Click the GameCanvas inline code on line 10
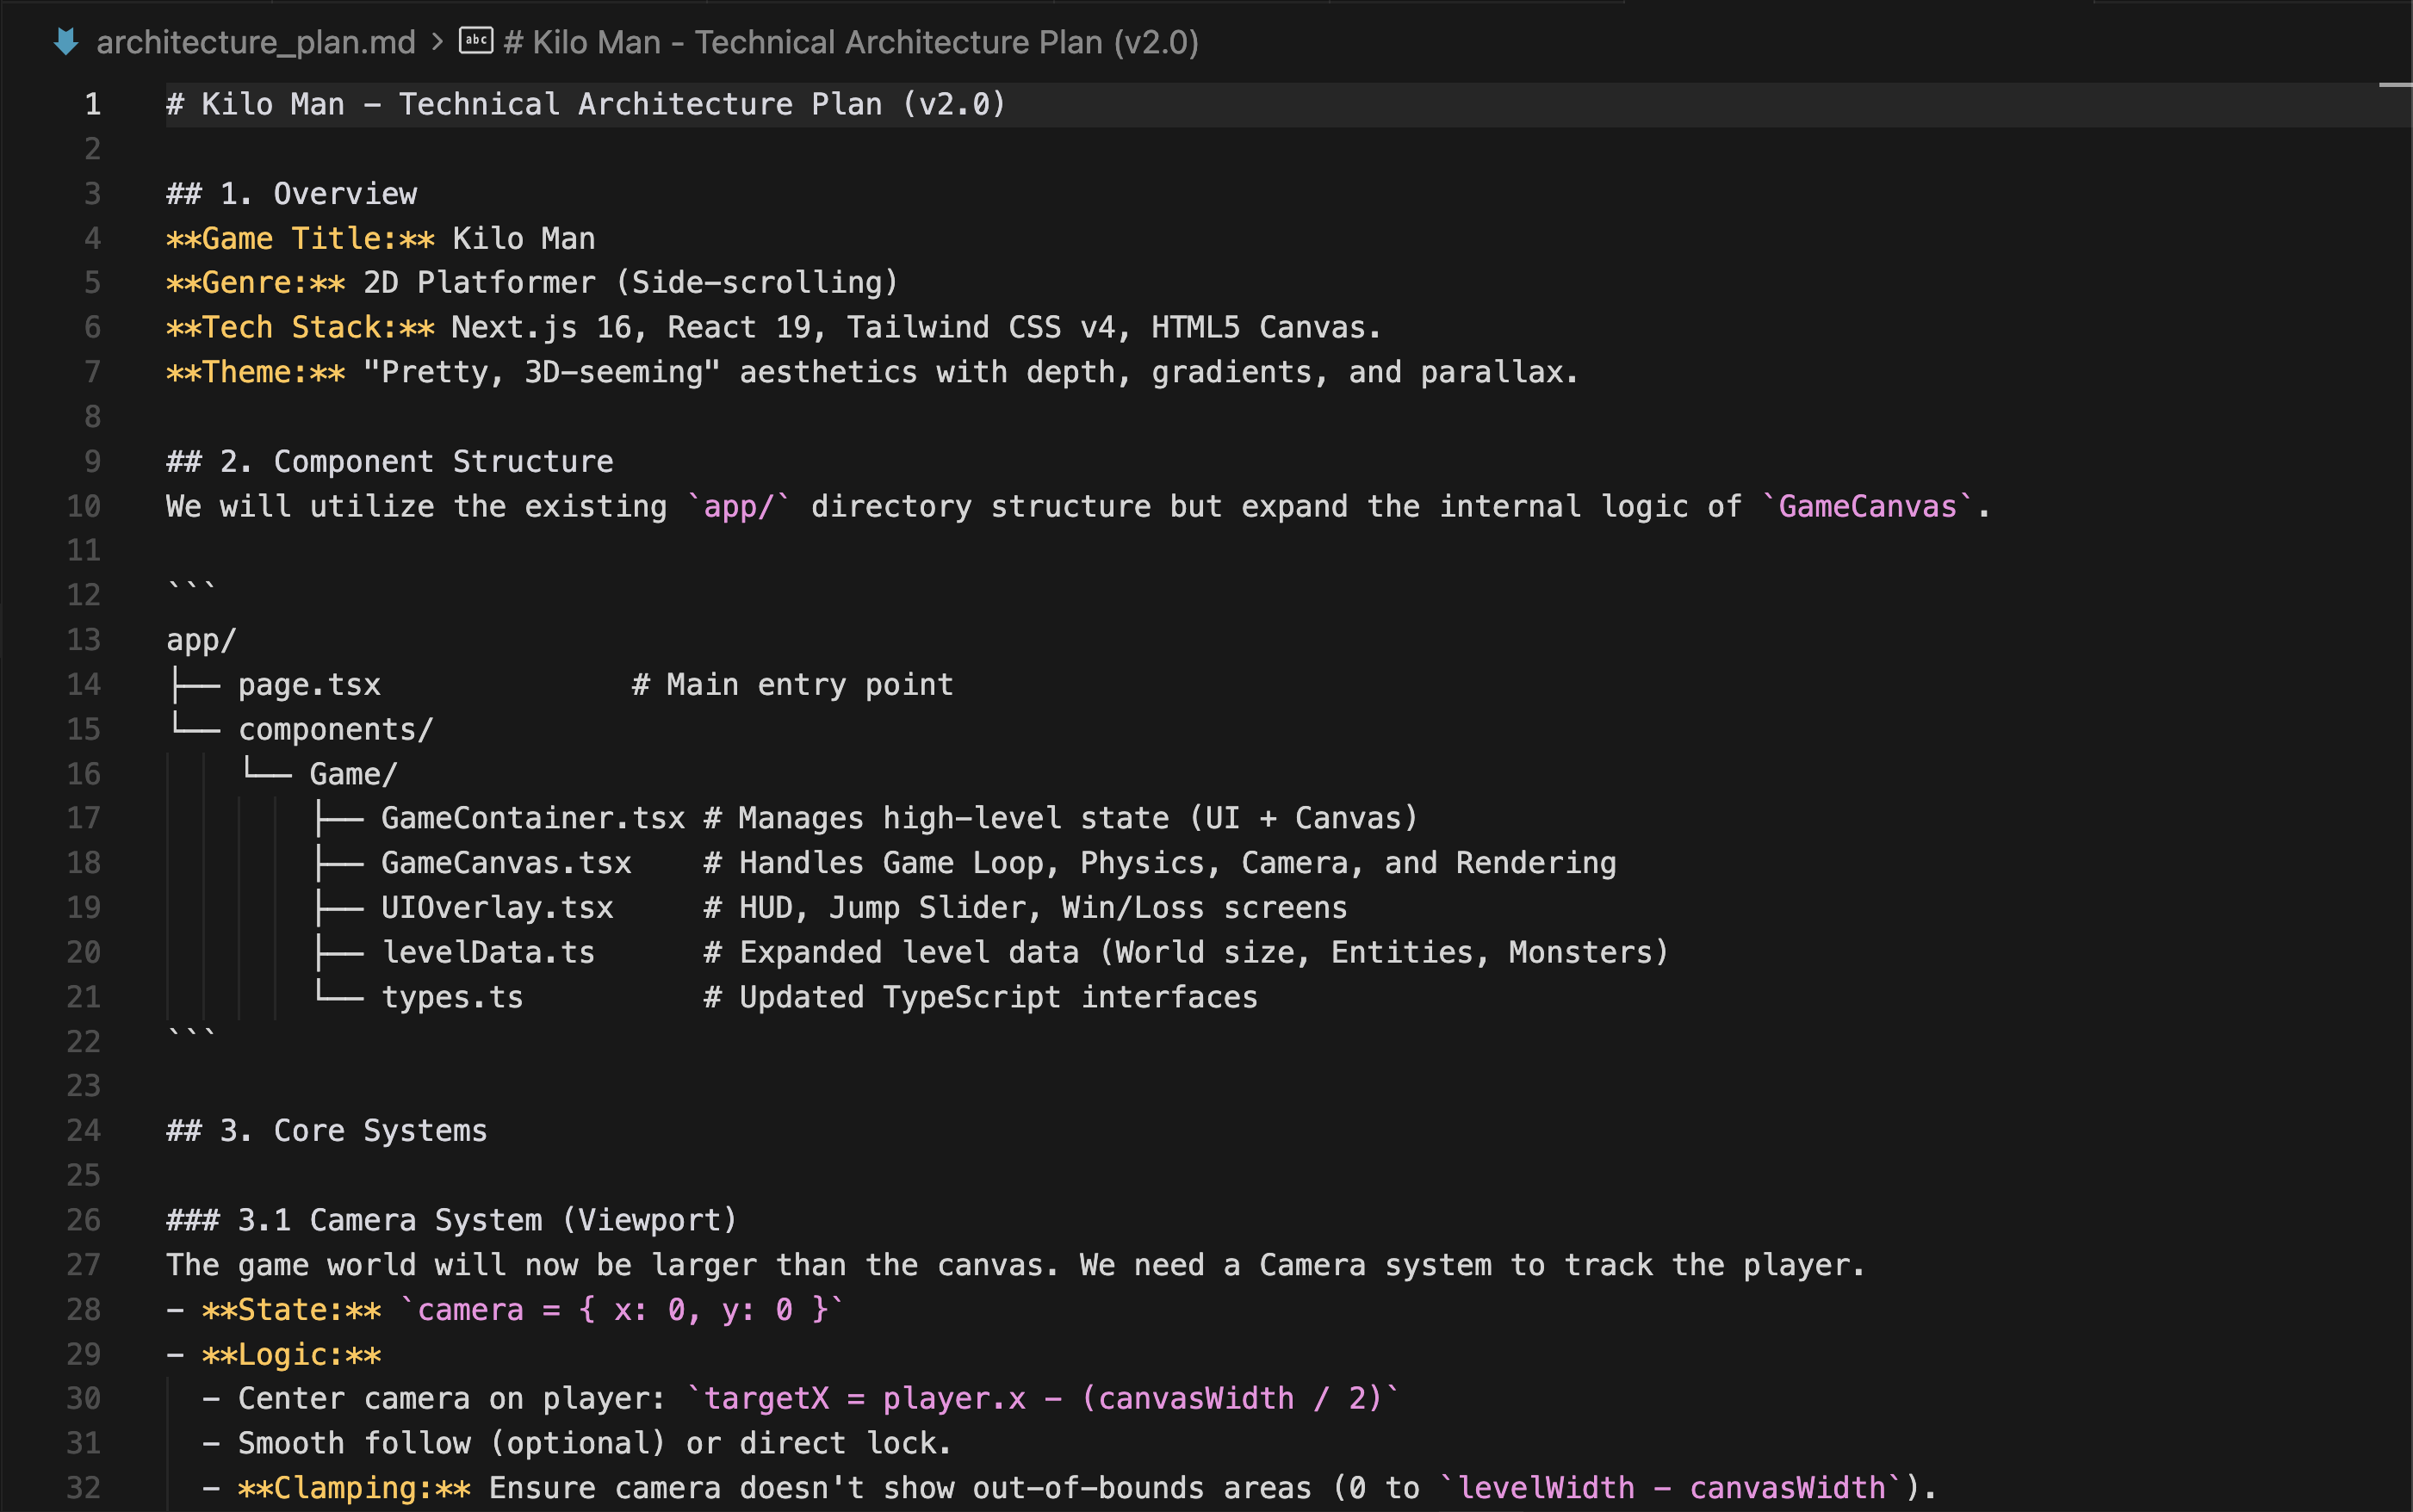Screen dimensions: 2413x1512 tap(1866, 506)
